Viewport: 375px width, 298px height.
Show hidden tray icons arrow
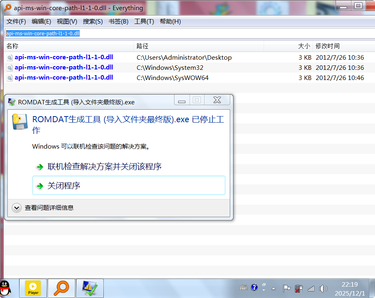click(273, 288)
